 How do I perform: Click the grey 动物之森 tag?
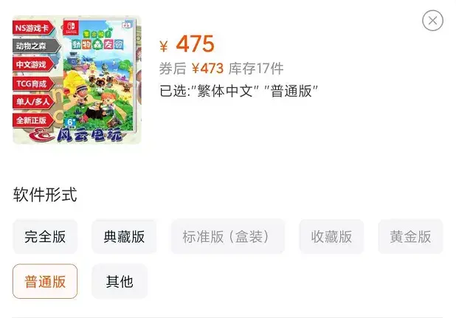pyautogui.click(x=36, y=46)
